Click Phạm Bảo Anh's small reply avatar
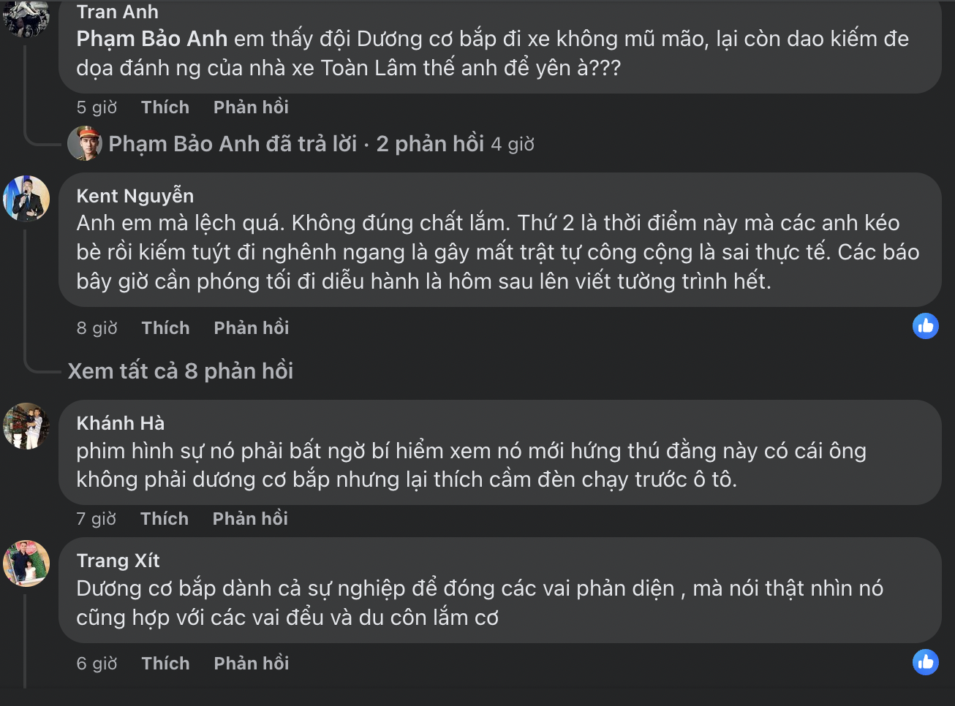This screenshot has height=706, width=955. click(x=84, y=143)
